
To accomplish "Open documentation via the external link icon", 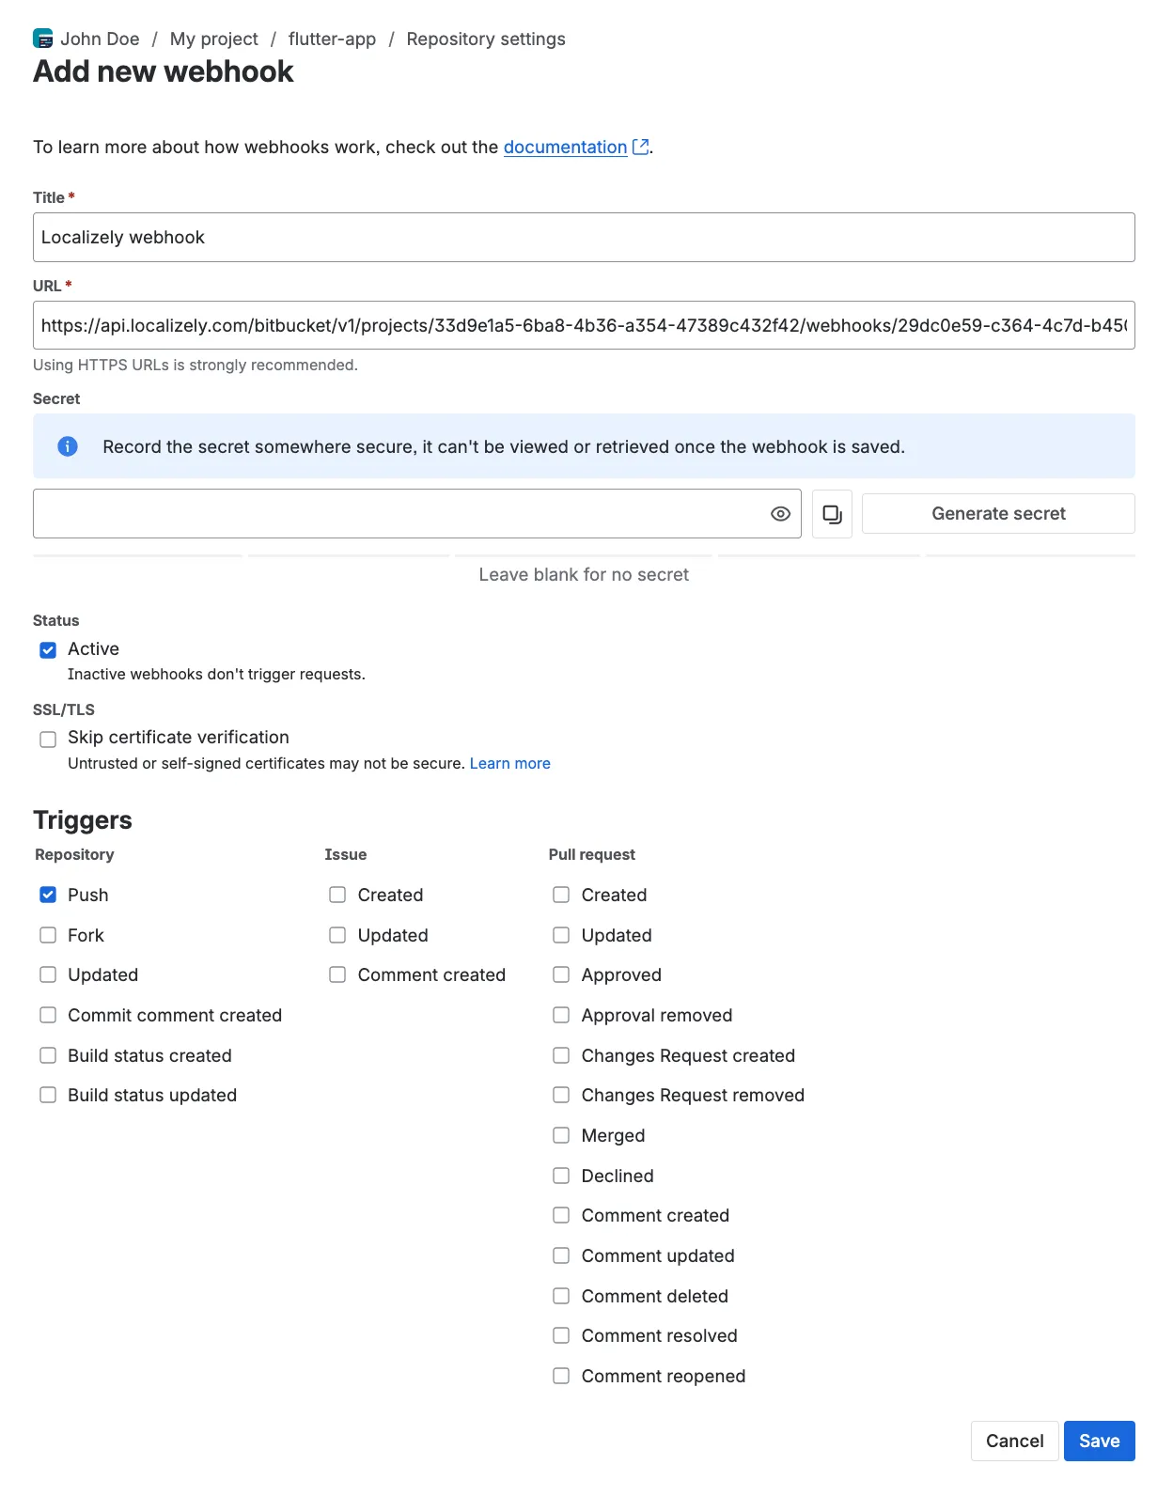I will pyautogui.click(x=640, y=146).
